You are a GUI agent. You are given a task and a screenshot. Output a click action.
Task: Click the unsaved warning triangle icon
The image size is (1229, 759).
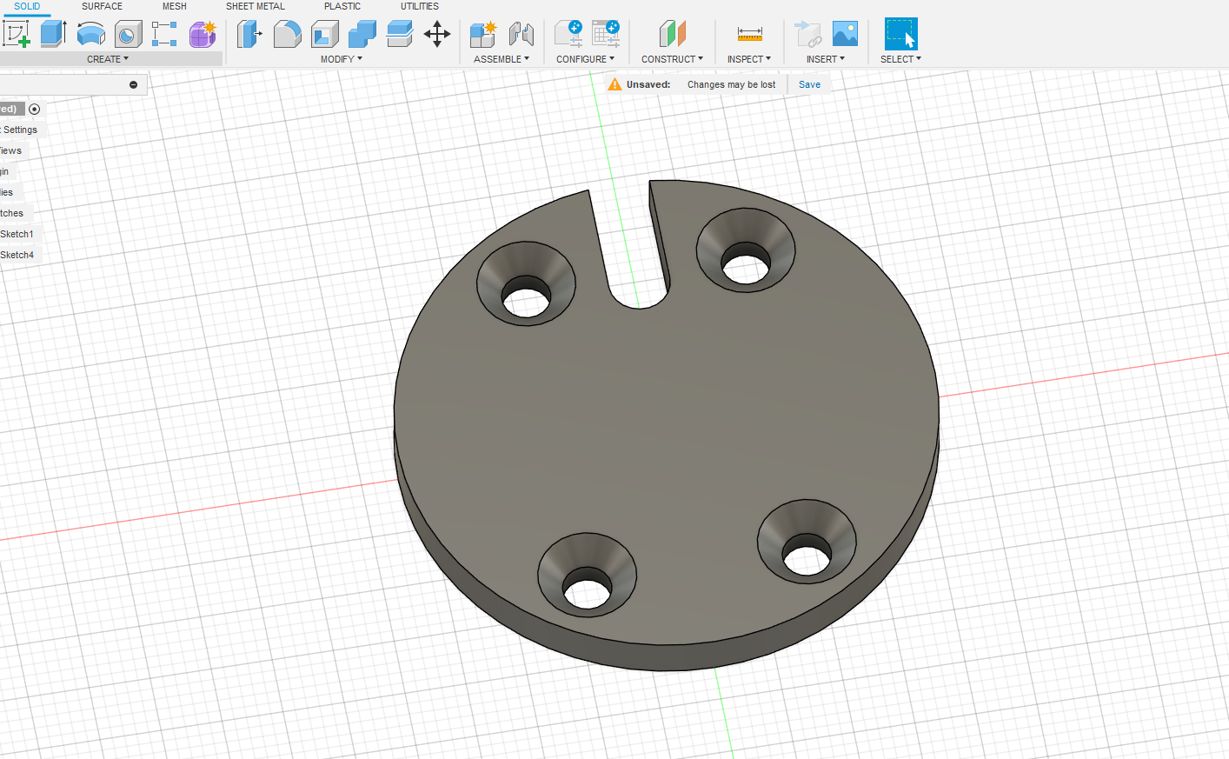point(614,84)
